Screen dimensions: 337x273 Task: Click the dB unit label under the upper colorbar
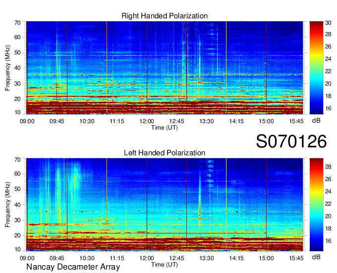316,121
